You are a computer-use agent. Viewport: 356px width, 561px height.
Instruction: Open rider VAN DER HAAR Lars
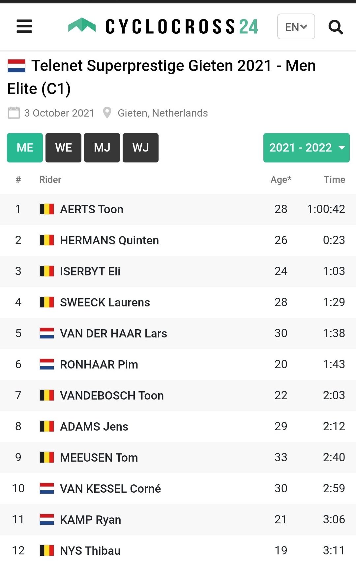(113, 333)
